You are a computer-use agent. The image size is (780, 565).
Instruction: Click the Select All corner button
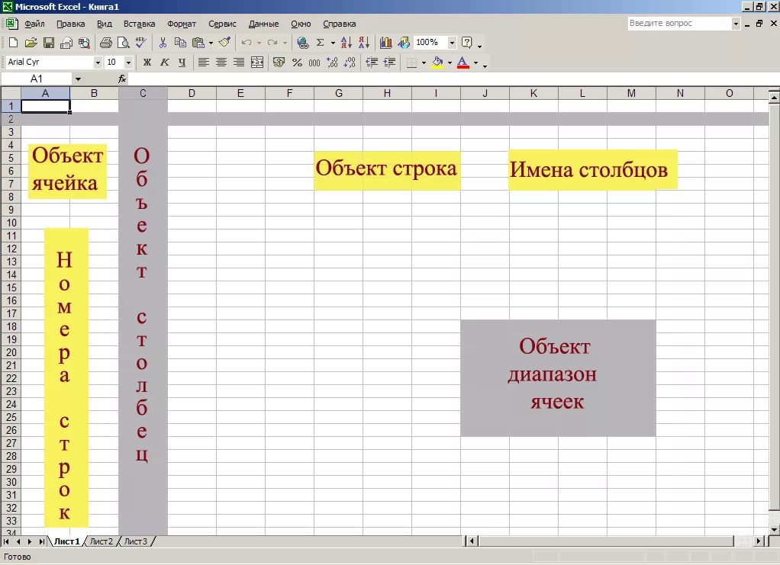click(x=11, y=93)
